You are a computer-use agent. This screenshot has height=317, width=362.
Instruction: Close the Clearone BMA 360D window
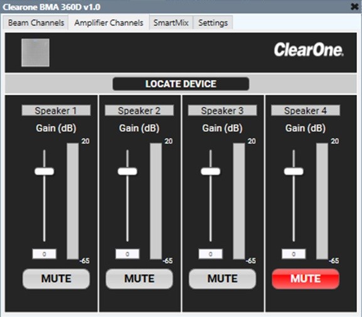(354, 7)
